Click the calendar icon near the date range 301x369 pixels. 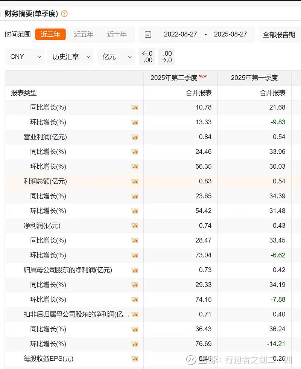[148, 34]
